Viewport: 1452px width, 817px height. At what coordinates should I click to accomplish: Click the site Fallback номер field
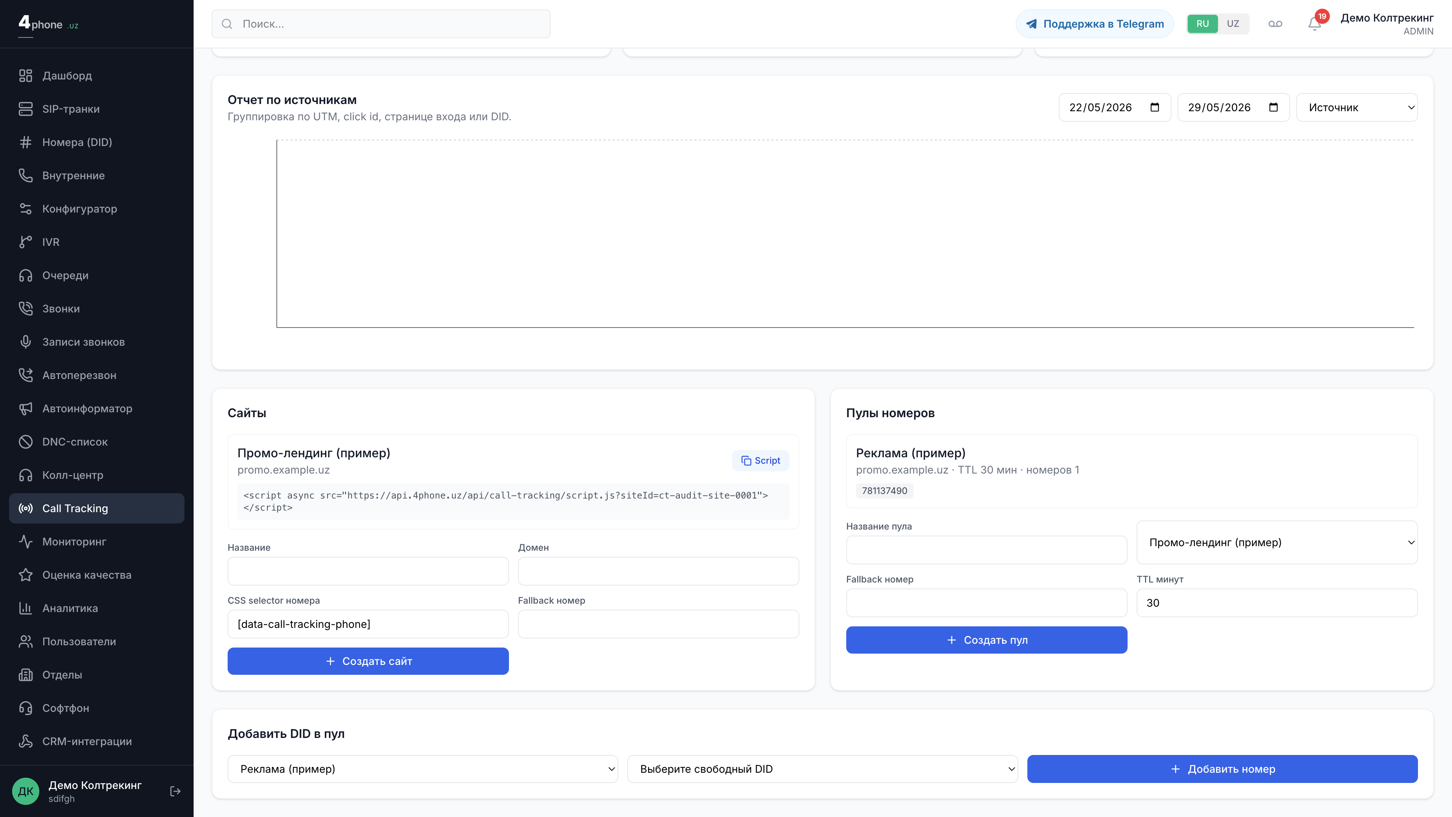tap(658, 624)
